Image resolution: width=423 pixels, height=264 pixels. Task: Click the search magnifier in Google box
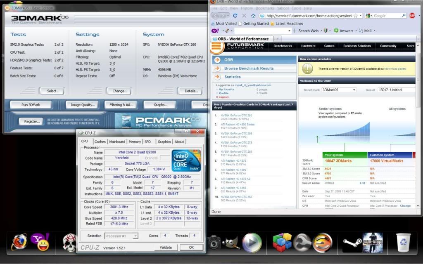(x=404, y=16)
